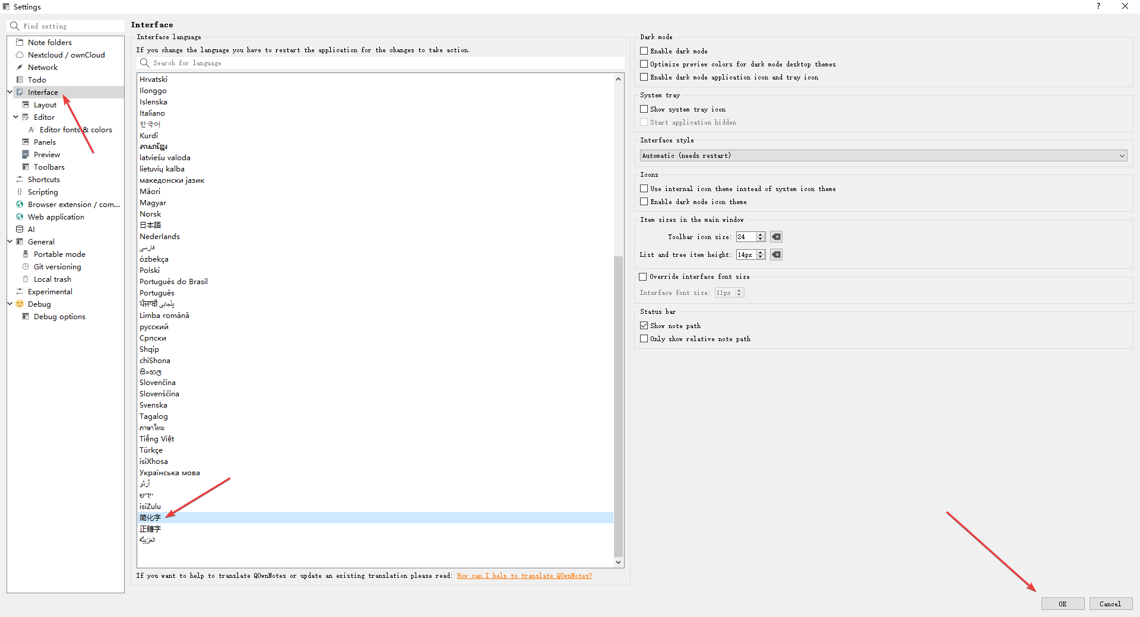
Task: Click OK to apply settings
Action: [x=1063, y=604]
